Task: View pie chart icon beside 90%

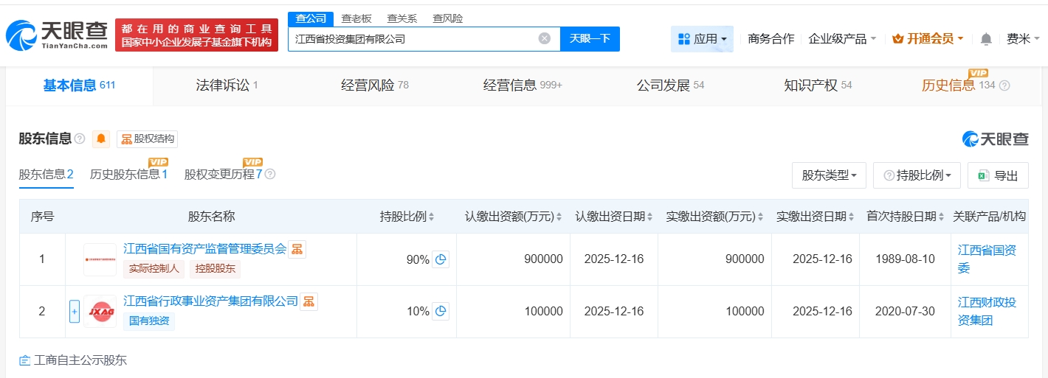Action: 441,259
